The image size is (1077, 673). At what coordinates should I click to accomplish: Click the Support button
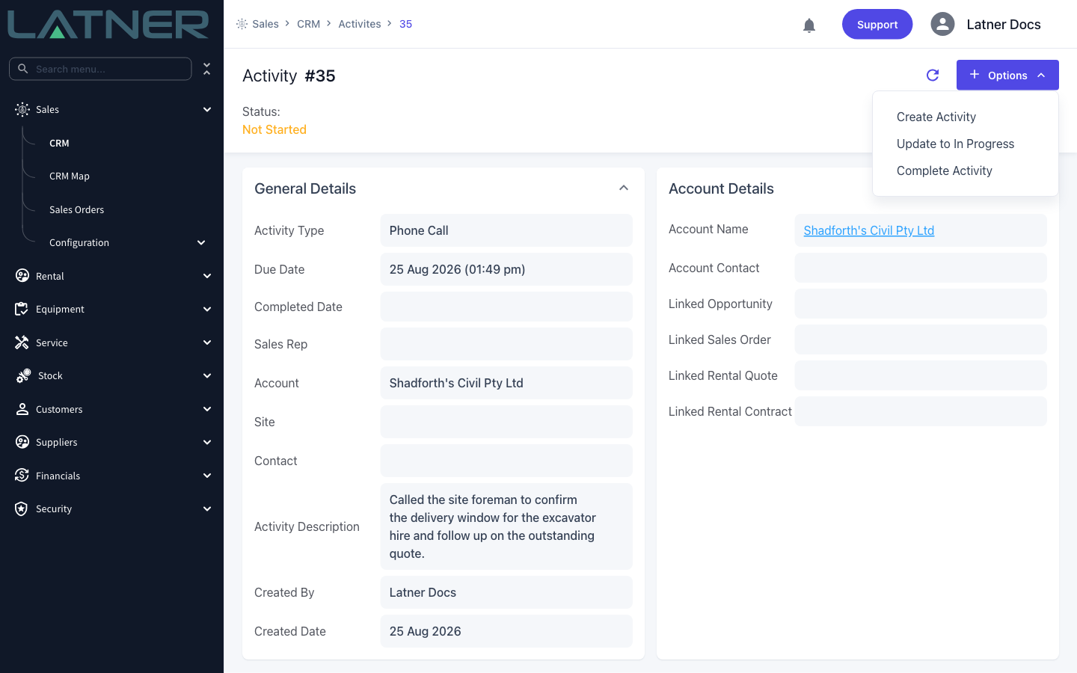pos(877,24)
